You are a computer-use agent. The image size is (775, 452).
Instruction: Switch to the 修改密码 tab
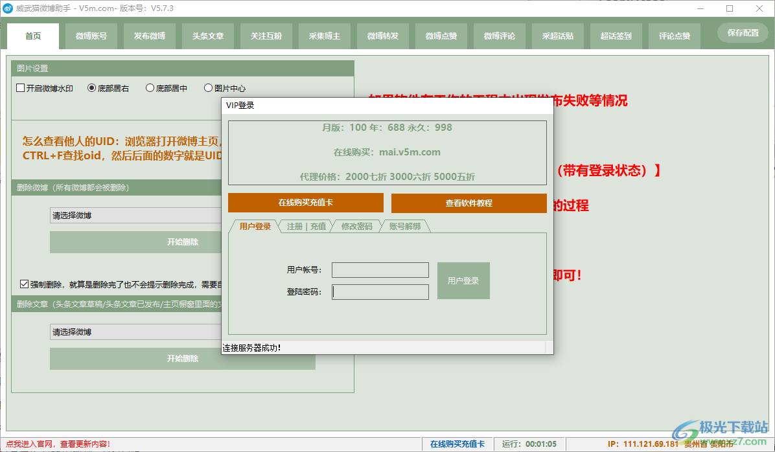tap(357, 226)
